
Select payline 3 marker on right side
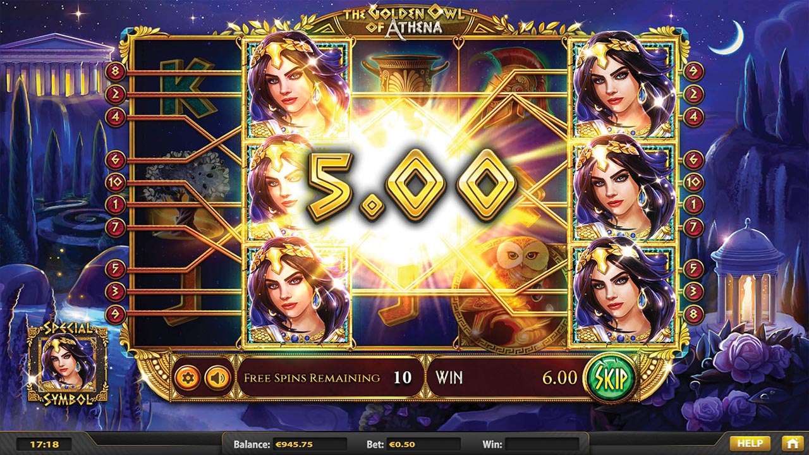pyautogui.click(x=694, y=291)
